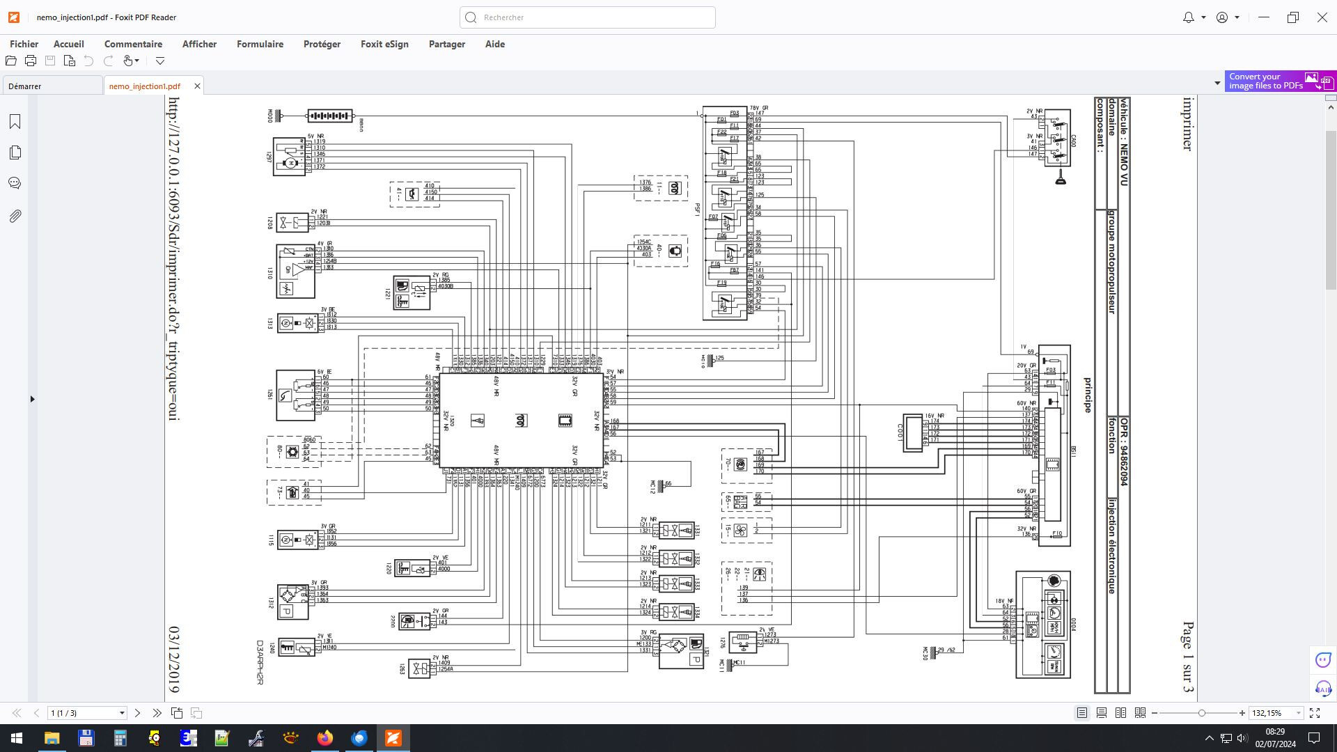Expand the quick access toolbar customization arrow
Image resolution: width=1337 pixels, height=752 pixels.
tap(160, 61)
